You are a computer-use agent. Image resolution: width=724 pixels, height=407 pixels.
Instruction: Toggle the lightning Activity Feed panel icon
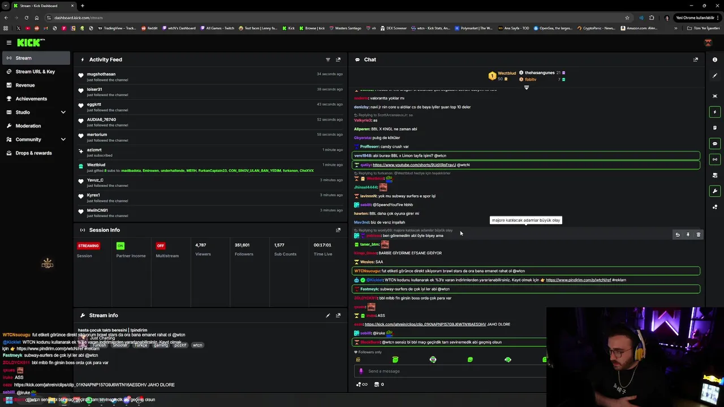pyautogui.click(x=715, y=112)
